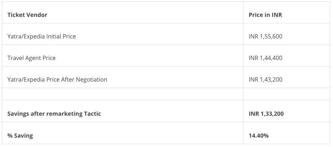Click the empty vendor cell below Negotiation
333x147 pixels.
(122, 94)
